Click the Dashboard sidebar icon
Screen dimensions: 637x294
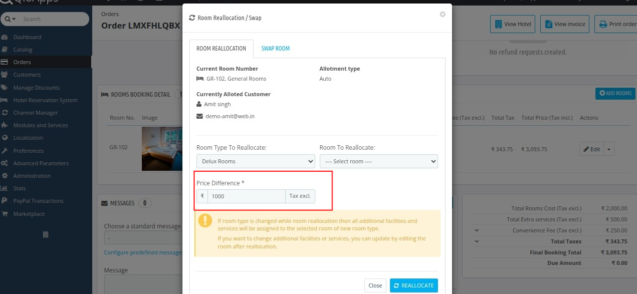coord(5,37)
